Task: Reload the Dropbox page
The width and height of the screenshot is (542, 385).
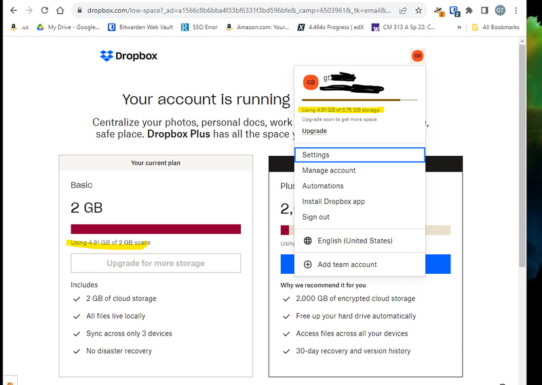Action: (45, 10)
